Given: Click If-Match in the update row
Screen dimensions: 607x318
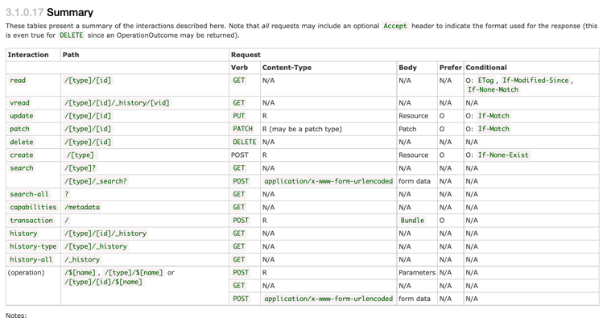Looking at the screenshot, I should tap(493, 116).
